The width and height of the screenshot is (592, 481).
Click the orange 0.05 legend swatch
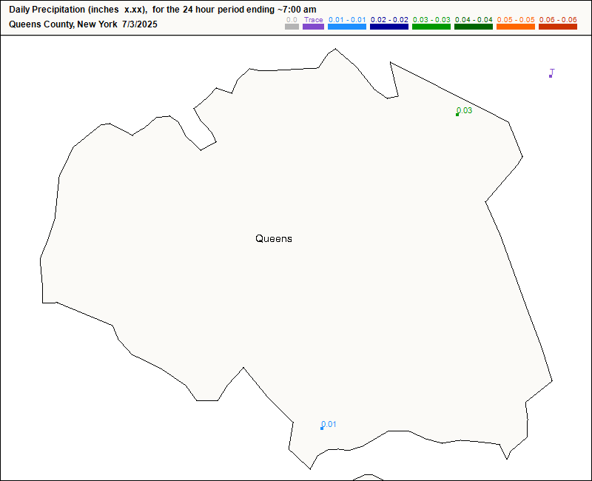[516, 27]
